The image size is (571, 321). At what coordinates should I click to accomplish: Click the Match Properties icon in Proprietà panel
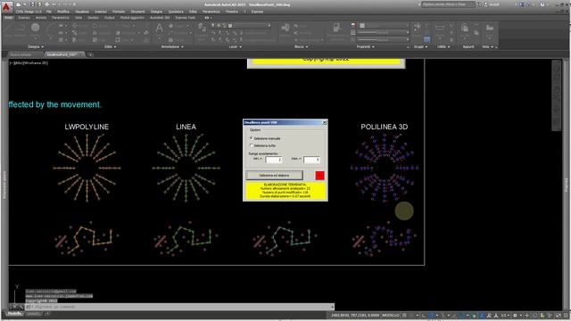(x=337, y=28)
